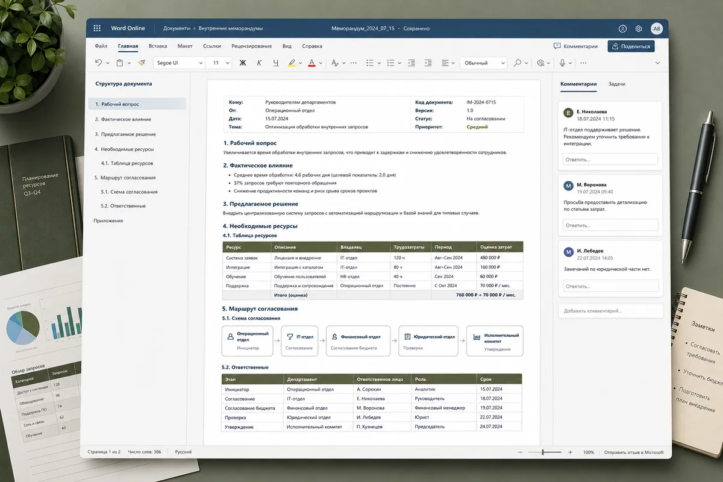Expand the font size 11 dropdown
The image size is (723, 482).
click(219, 63)
